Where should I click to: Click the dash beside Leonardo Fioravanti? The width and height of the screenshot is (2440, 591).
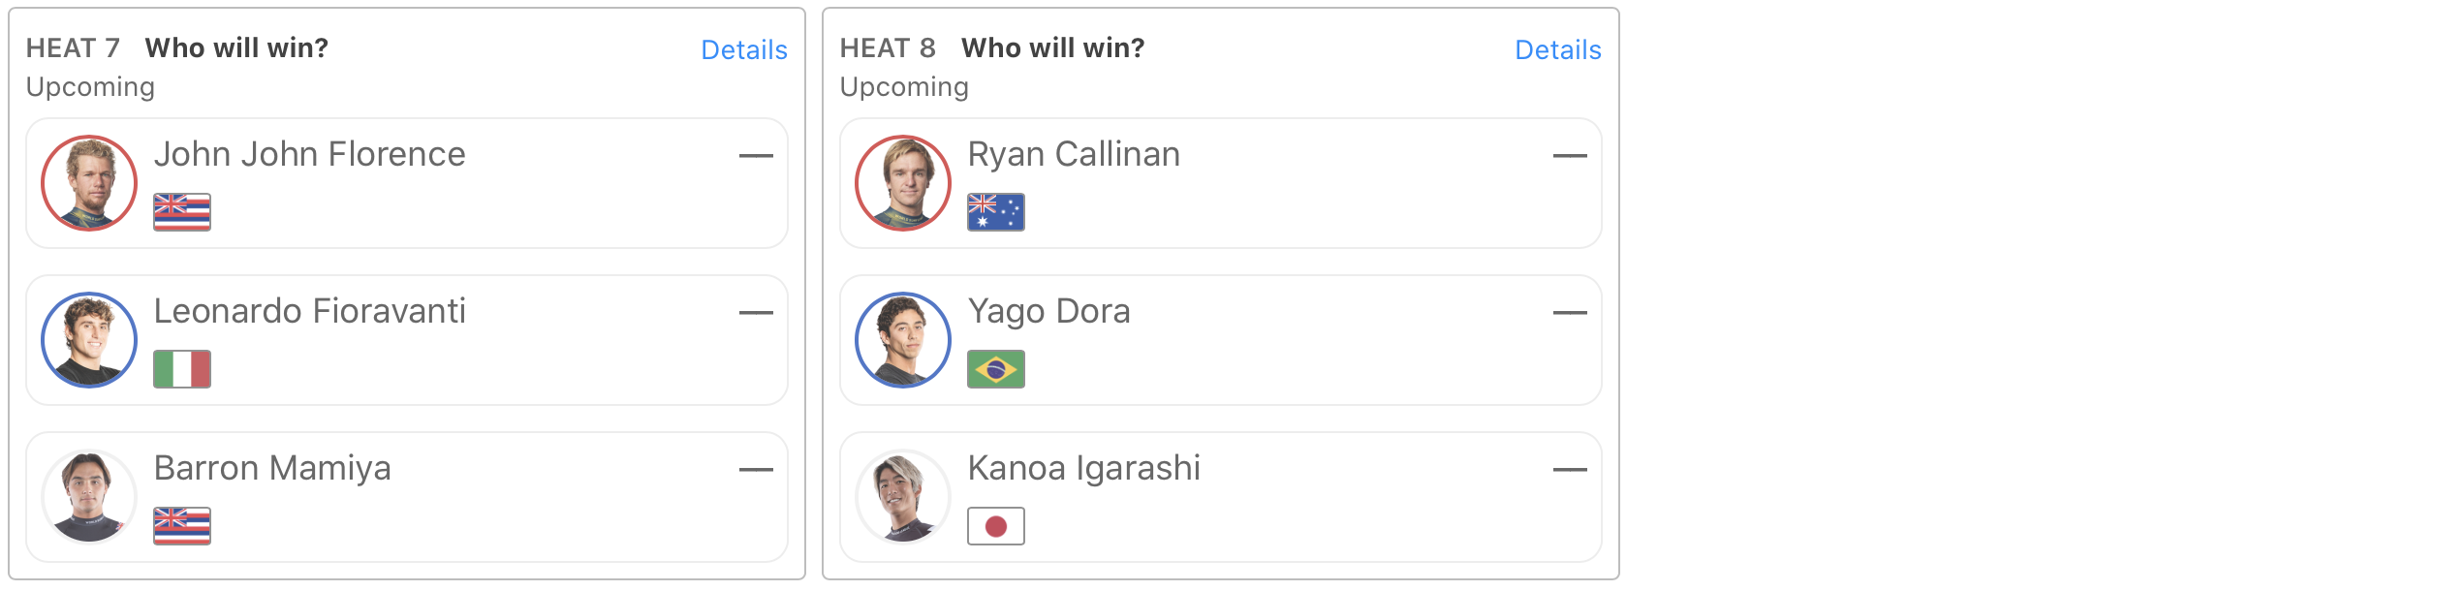coord(756,313)
